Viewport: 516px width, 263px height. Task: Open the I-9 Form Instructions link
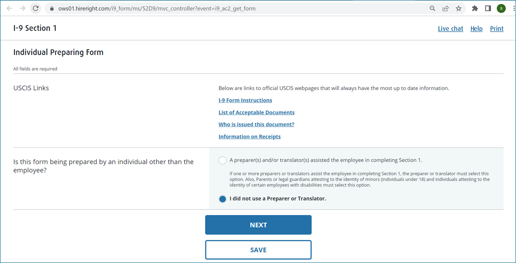[245, 100]
